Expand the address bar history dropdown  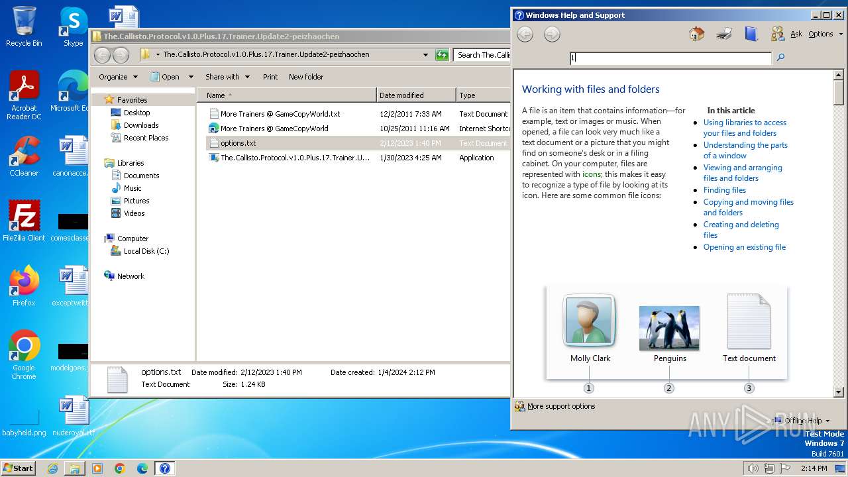click(425, 55)
